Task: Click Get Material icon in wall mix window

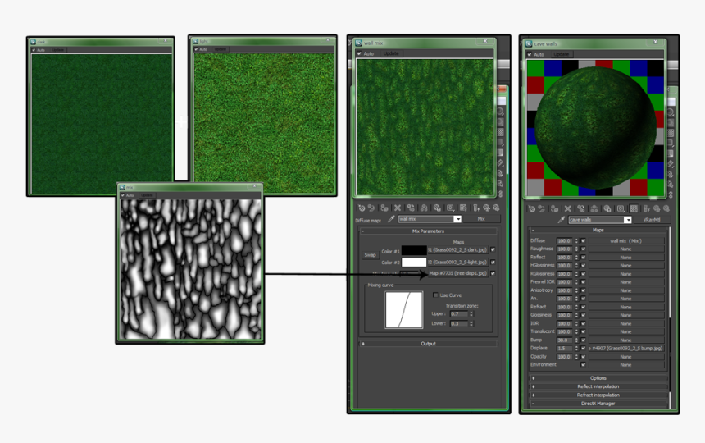Action: (x=362, y=208)
